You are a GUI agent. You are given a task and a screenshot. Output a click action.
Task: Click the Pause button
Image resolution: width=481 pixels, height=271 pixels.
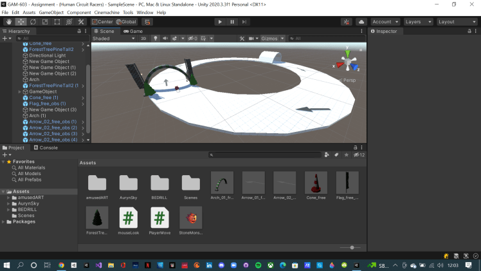coord(232,22)
